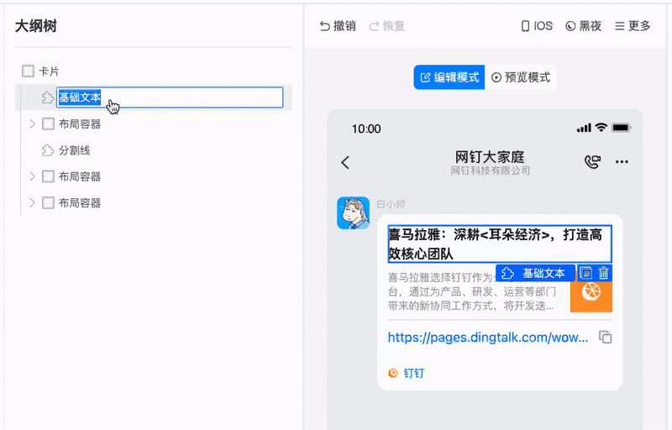Click the trash delete icon on selection toolbar

click(603, 273)
